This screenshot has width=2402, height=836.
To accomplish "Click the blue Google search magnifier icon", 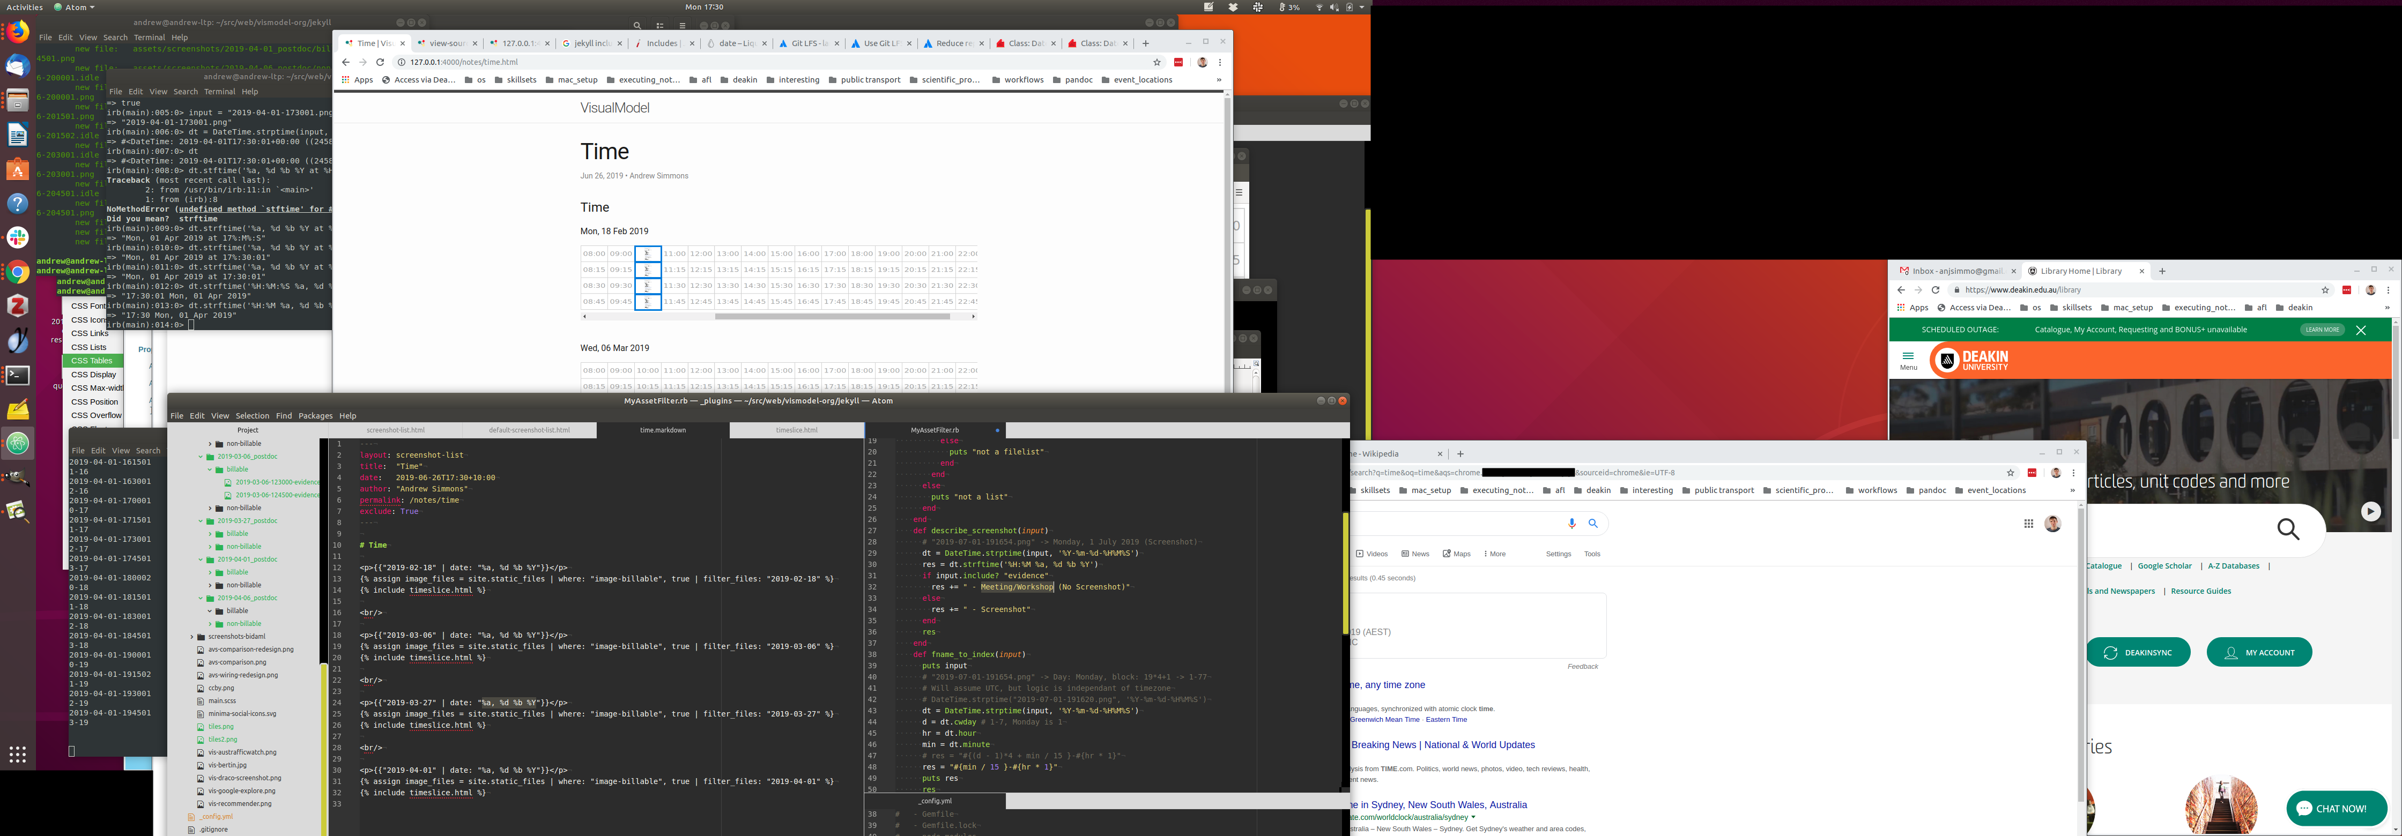I will tap(1593, 524).
